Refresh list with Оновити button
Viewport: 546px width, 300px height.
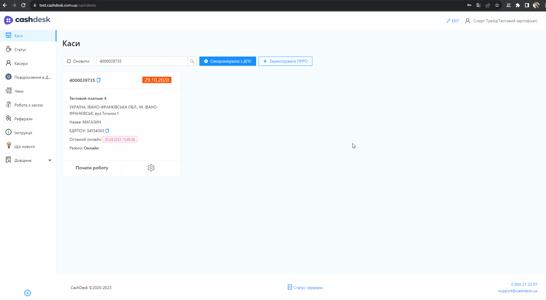pyautogui.click(x=78, y=61)
